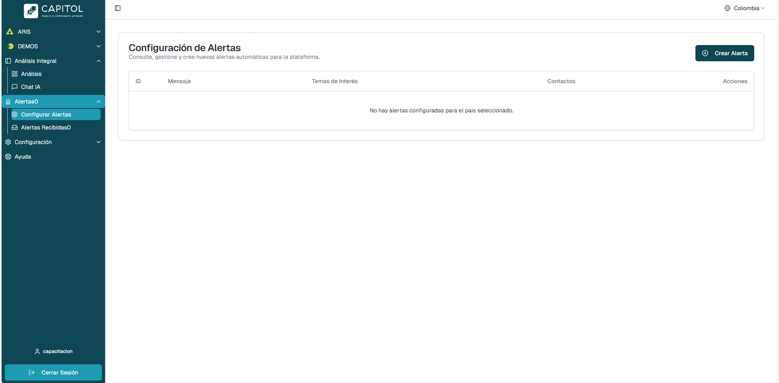Open the Análisis menu item
Image resolution: width=779 pixels, height=383 pixels.
[x=31, y=74]
